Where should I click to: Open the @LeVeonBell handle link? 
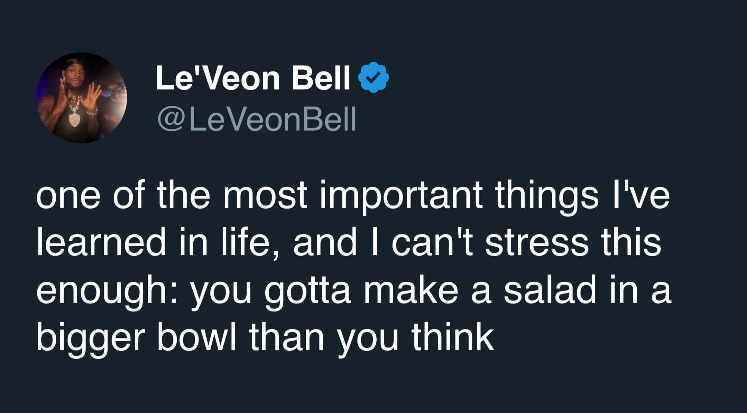tap(256, 118)
